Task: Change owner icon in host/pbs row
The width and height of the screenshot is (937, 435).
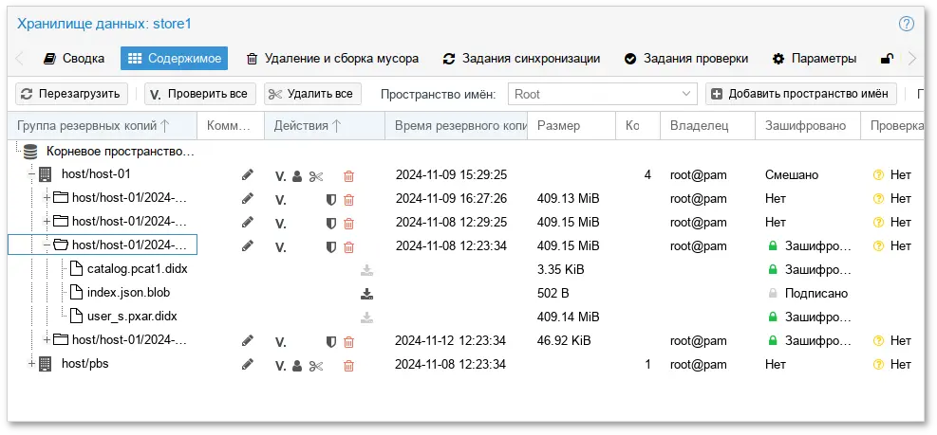Action: pos(297,366)
